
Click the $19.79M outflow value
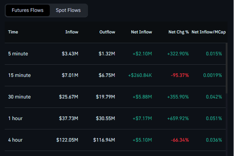tap(105, 97)
